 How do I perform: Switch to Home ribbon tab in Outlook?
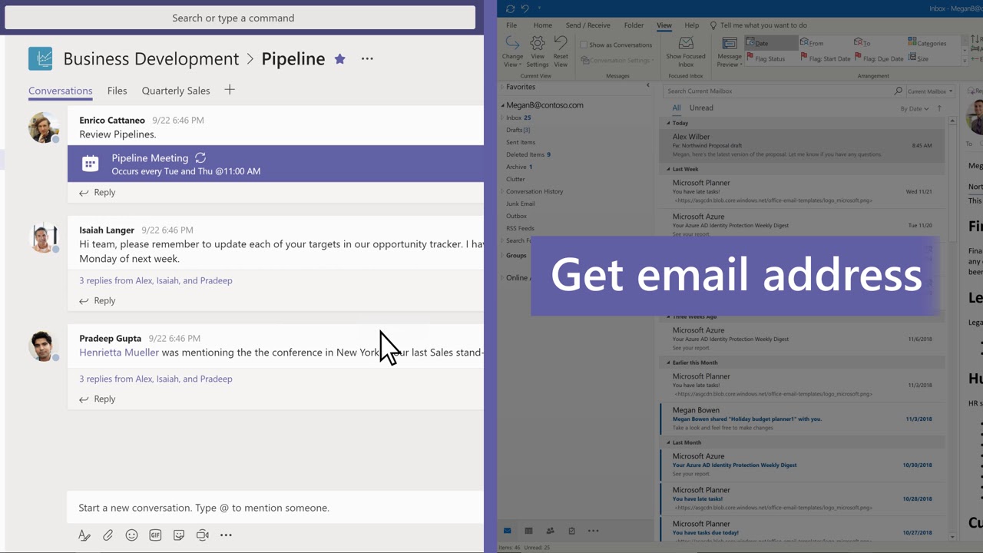point(543,25)
